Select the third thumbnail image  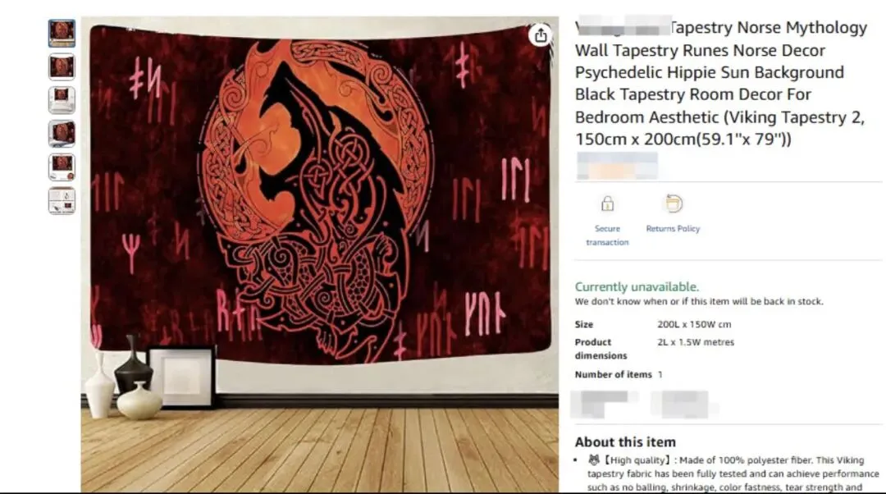click(x=62, y=100)
